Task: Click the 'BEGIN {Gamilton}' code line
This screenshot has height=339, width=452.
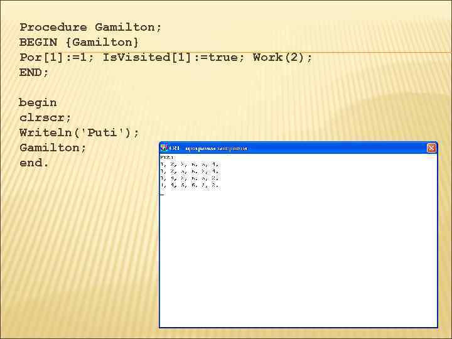Action: 79,43
